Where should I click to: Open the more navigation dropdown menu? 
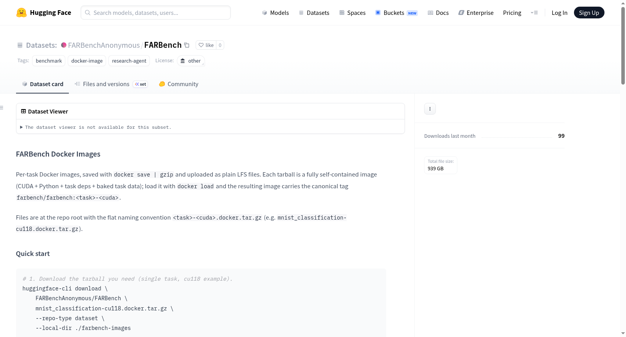pos(534,13)
